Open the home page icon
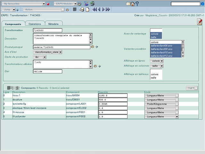205x154 pixels. pyautogui.click(x=133, y=4)
